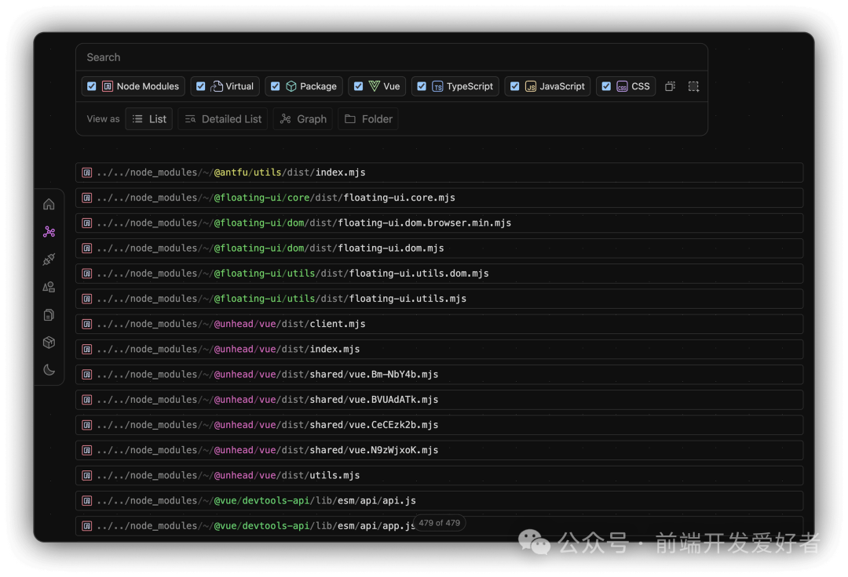
Task: Toggle dark mode with the moon icon
Action: 49,370
